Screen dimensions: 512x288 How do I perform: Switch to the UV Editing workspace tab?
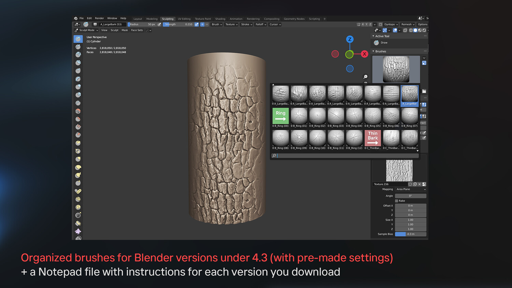(x=184, y=19)
